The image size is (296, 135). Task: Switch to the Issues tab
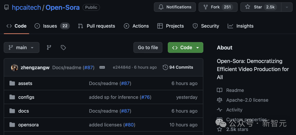click(50, 26)
